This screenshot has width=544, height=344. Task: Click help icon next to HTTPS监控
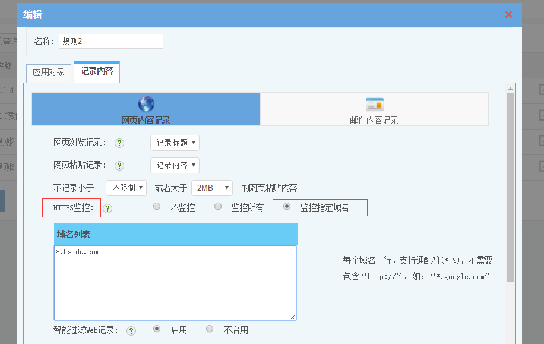coord(107,209)
